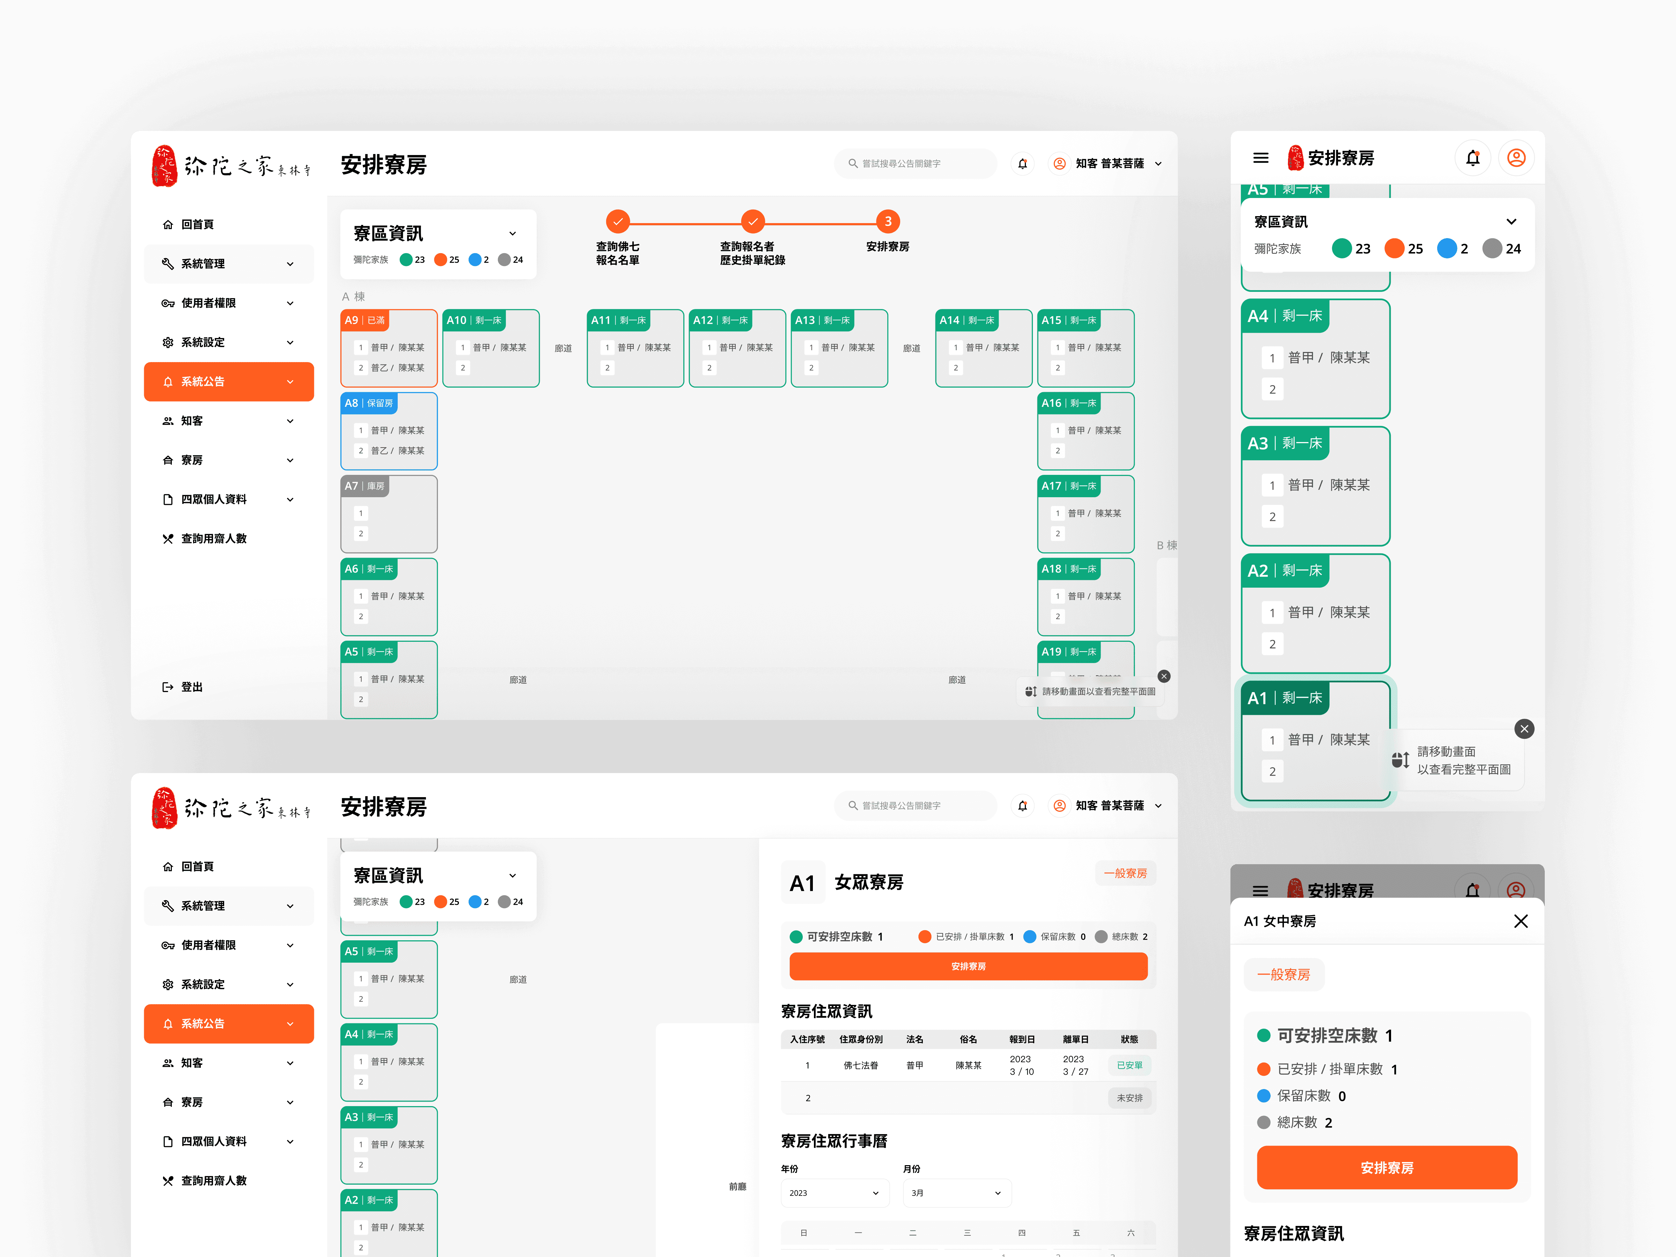Open the 年份 2023 dropdown

(x=834, y=1193)
